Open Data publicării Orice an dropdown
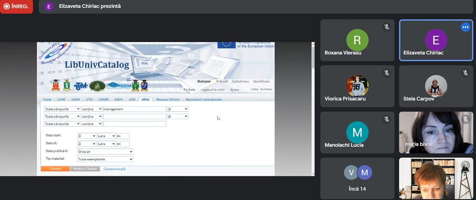Image resolution: width=476 pixels, height=200 pixels. click(105, 152)
